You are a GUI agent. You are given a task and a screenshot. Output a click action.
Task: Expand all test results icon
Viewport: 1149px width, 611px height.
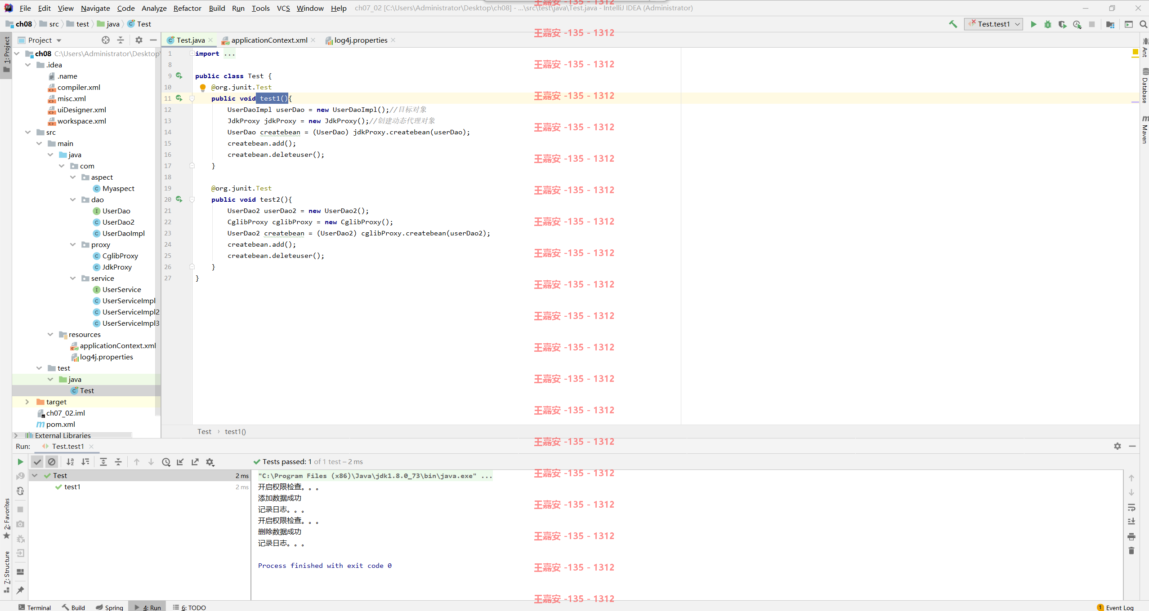click(x=103, y=462)
